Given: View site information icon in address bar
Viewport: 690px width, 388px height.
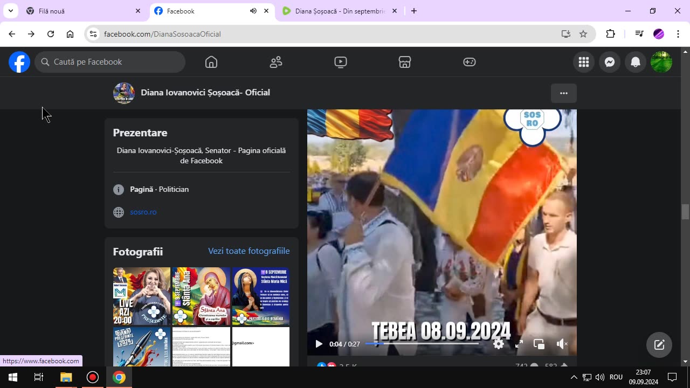Looking at the screenshot, I should (x=93, y=34).
